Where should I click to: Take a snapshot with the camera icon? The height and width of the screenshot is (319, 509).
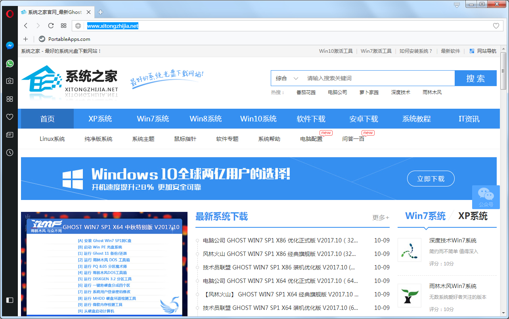click(10, 81)
